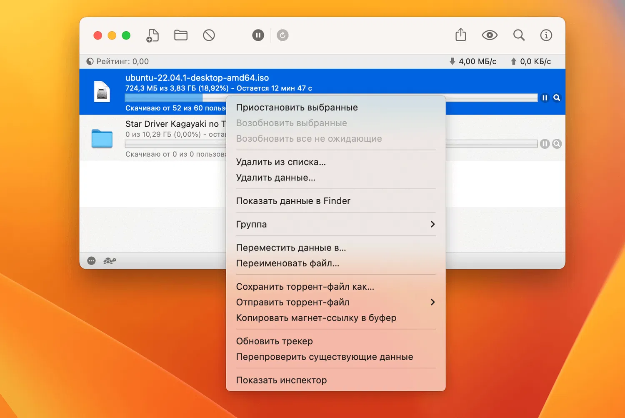
Task: Choose Перепроверить существующие данные
Action: 336,357
